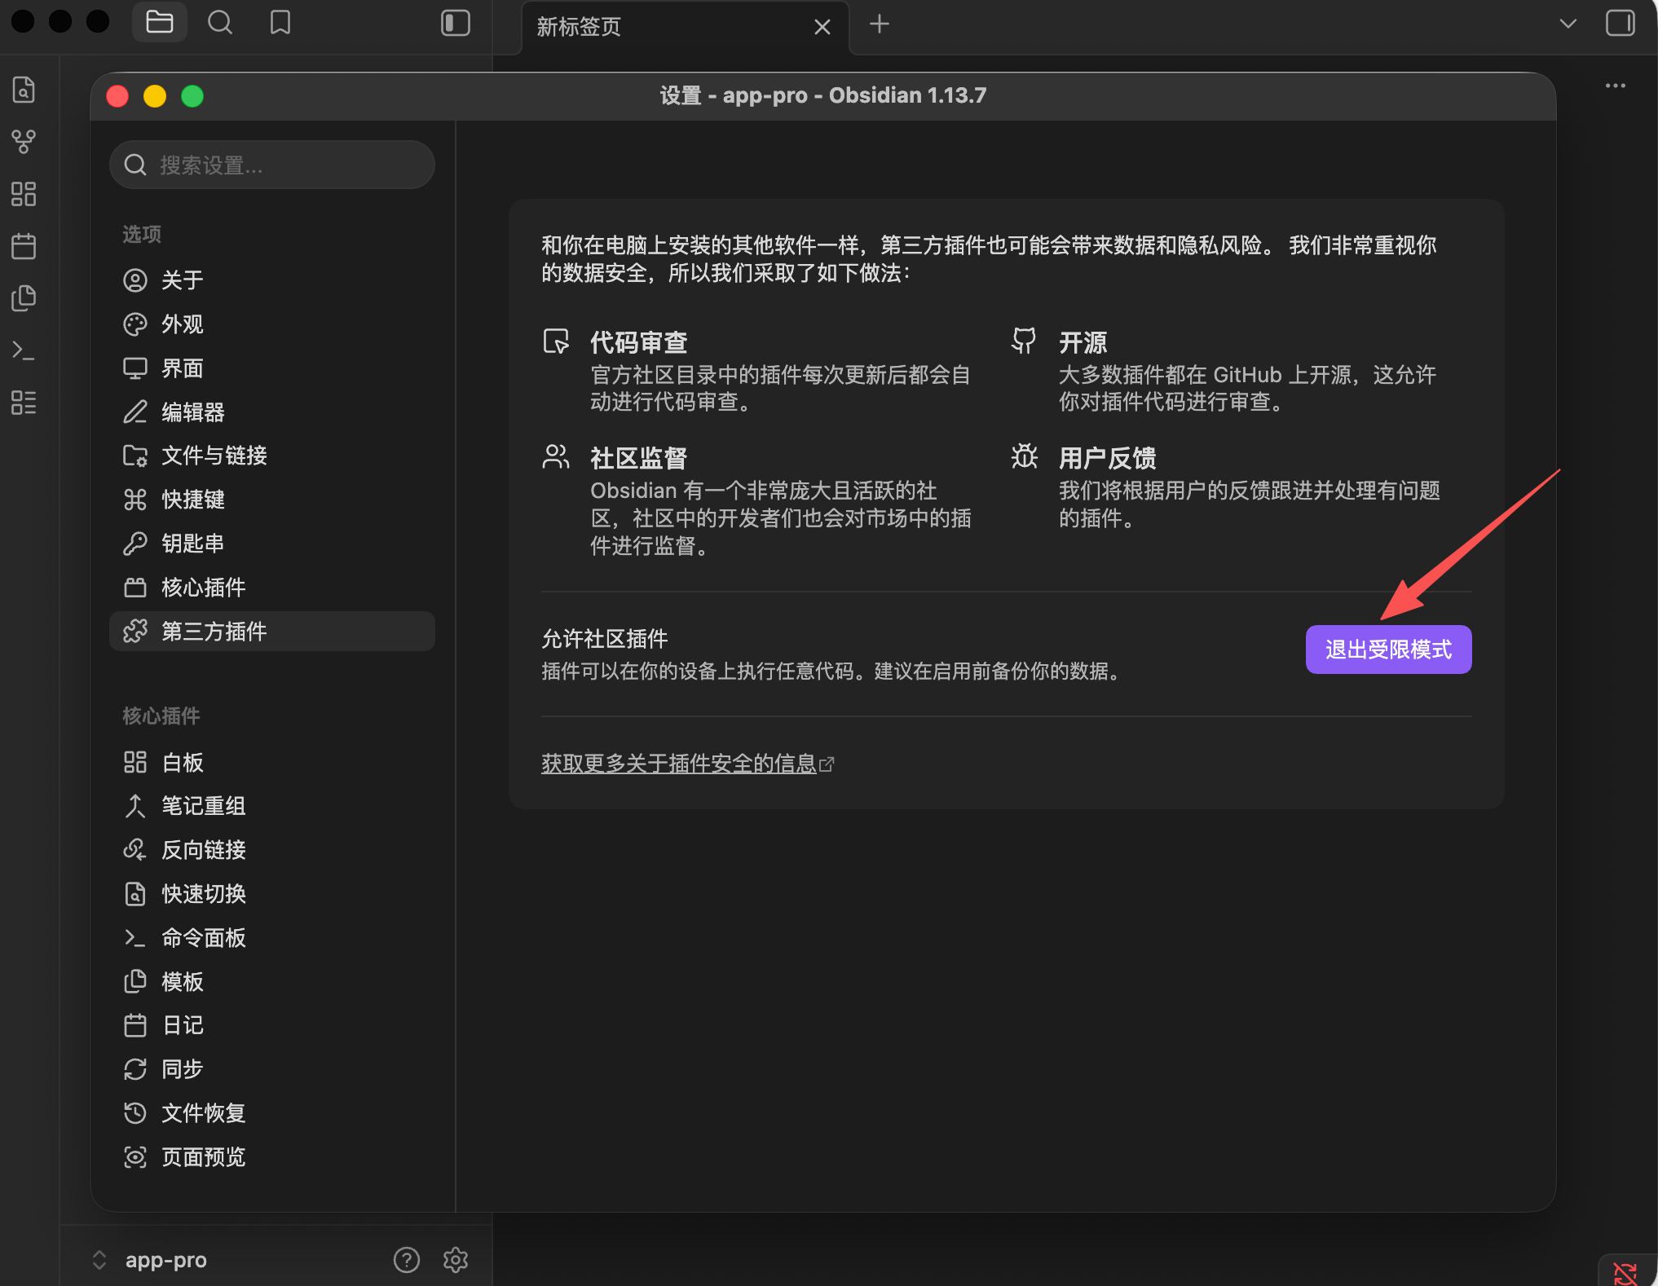The height and width of the screenshot is (1286, 1658).
Task: Open 反向链接 plugin settings
Action: click(272, 850)
